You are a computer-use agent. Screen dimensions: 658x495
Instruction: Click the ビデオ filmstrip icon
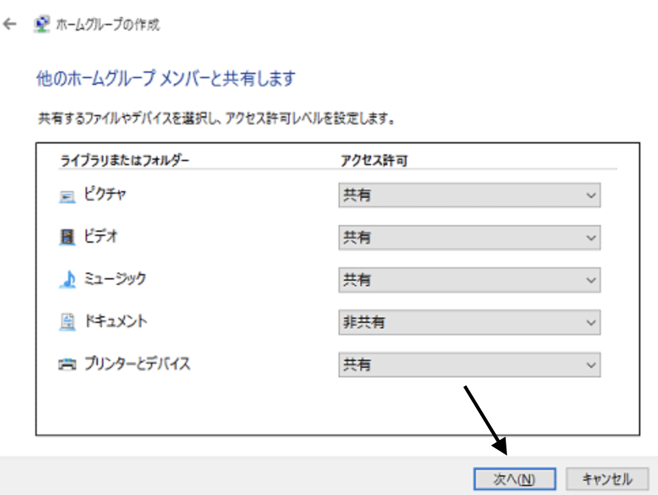click(x=66, y=239)
